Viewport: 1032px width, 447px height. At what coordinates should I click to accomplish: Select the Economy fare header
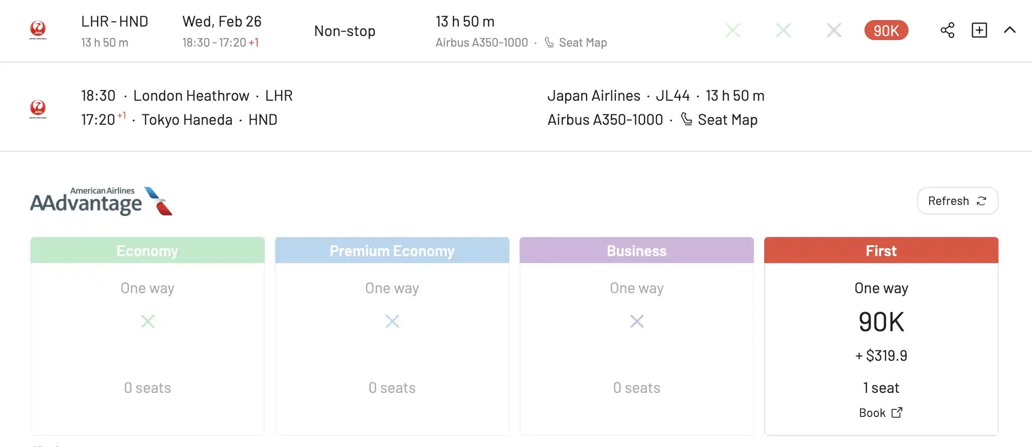147,251
